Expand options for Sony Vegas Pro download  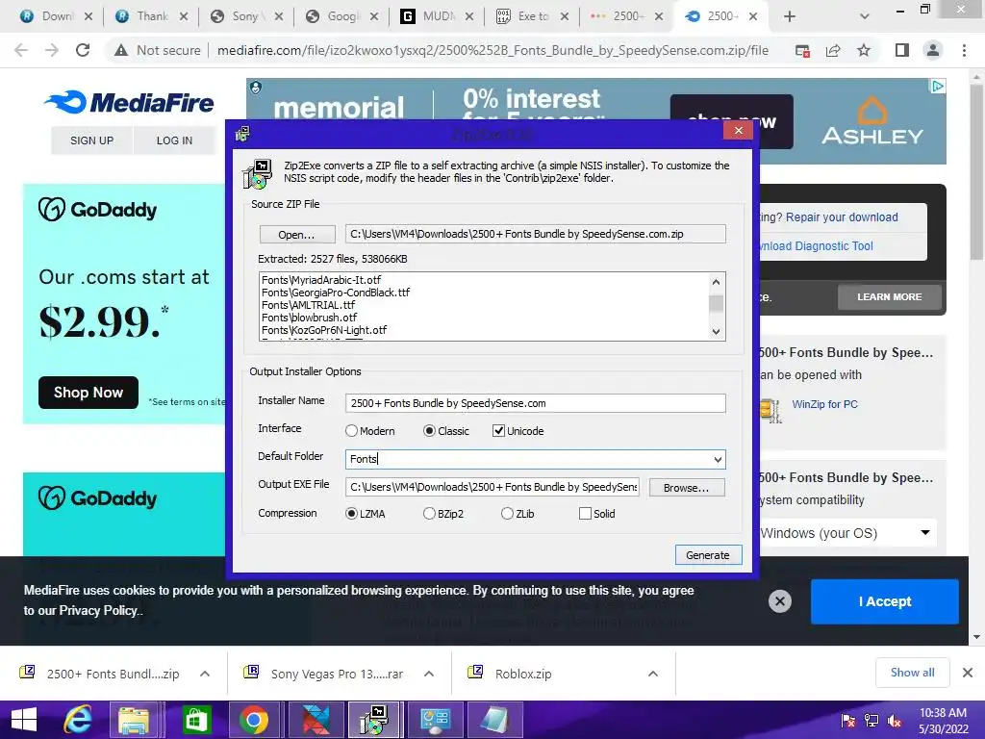coord(429,674)
